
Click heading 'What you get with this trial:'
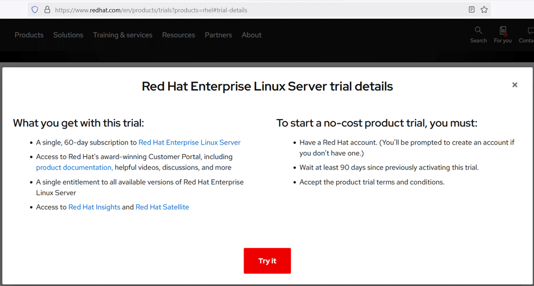point(78,123)
